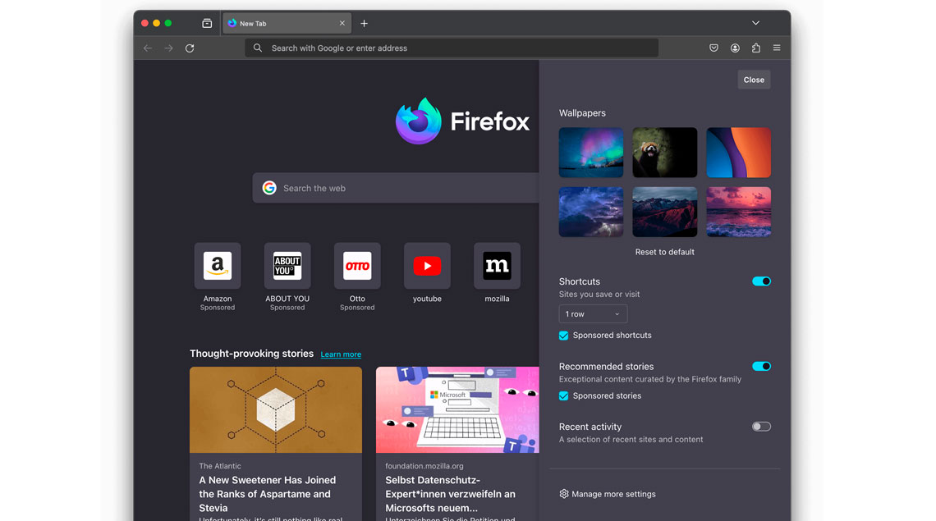Open the Mozilla shortcut tile
The width and height of the screenshot is (936, 521).
coord(497,265)
